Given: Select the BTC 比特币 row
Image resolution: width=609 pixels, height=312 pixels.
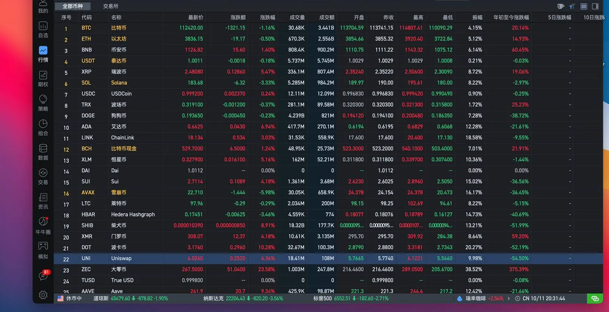Looking at the screenshot, I should coord(328,28).
